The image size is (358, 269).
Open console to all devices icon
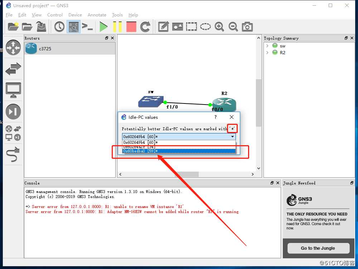(87, 27)
